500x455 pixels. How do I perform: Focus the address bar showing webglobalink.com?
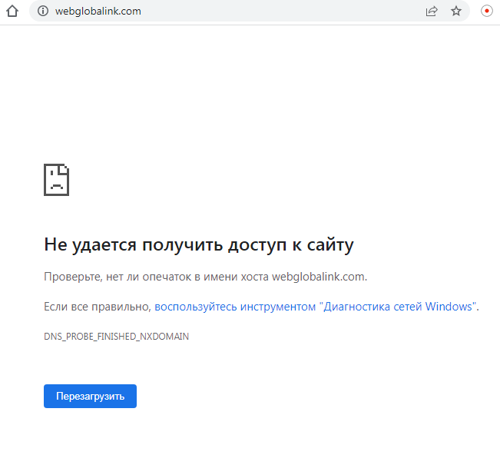[x=250, y=12]
